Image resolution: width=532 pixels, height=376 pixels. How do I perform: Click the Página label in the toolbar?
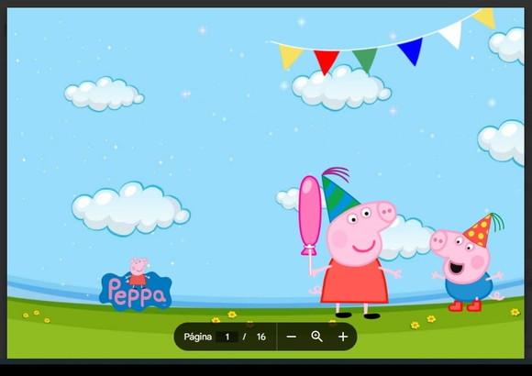click(197, 337)
